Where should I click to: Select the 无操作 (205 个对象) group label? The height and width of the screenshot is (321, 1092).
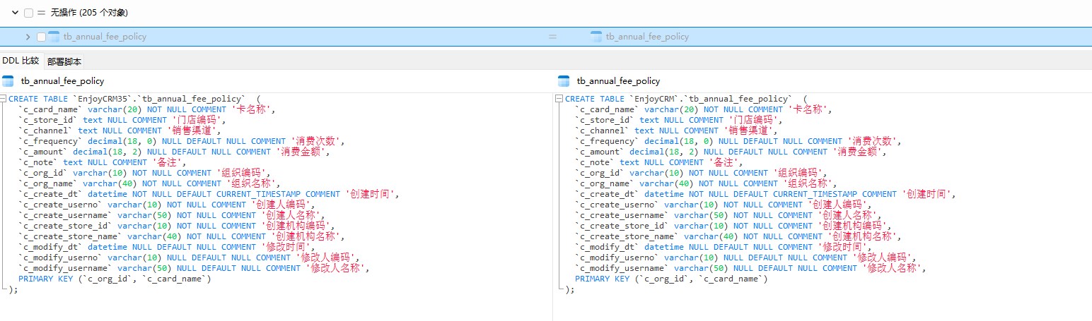89,13
